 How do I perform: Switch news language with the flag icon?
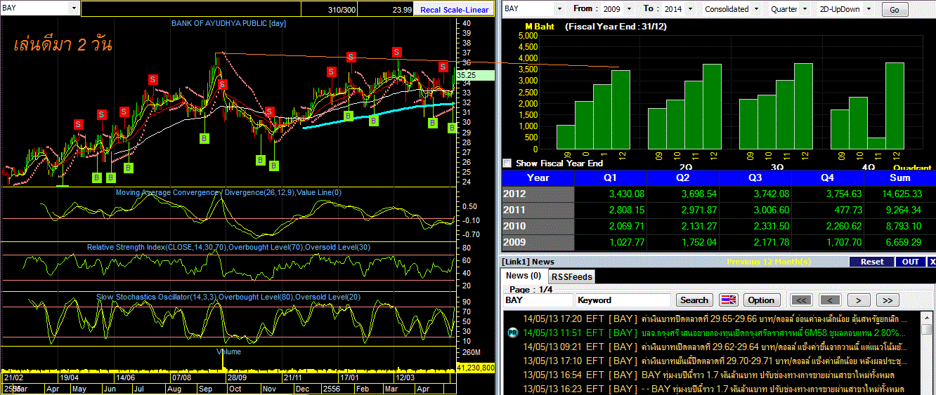click(729, 300)
